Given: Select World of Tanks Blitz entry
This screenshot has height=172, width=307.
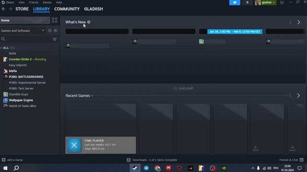Looking at the screenshot, I should pyautogui.click(x=23, y=106).
